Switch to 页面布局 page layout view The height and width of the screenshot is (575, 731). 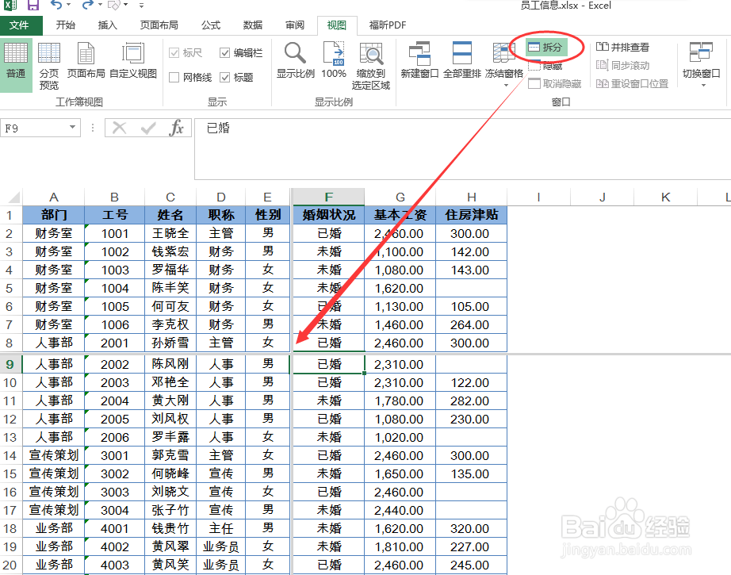(86, 60)
